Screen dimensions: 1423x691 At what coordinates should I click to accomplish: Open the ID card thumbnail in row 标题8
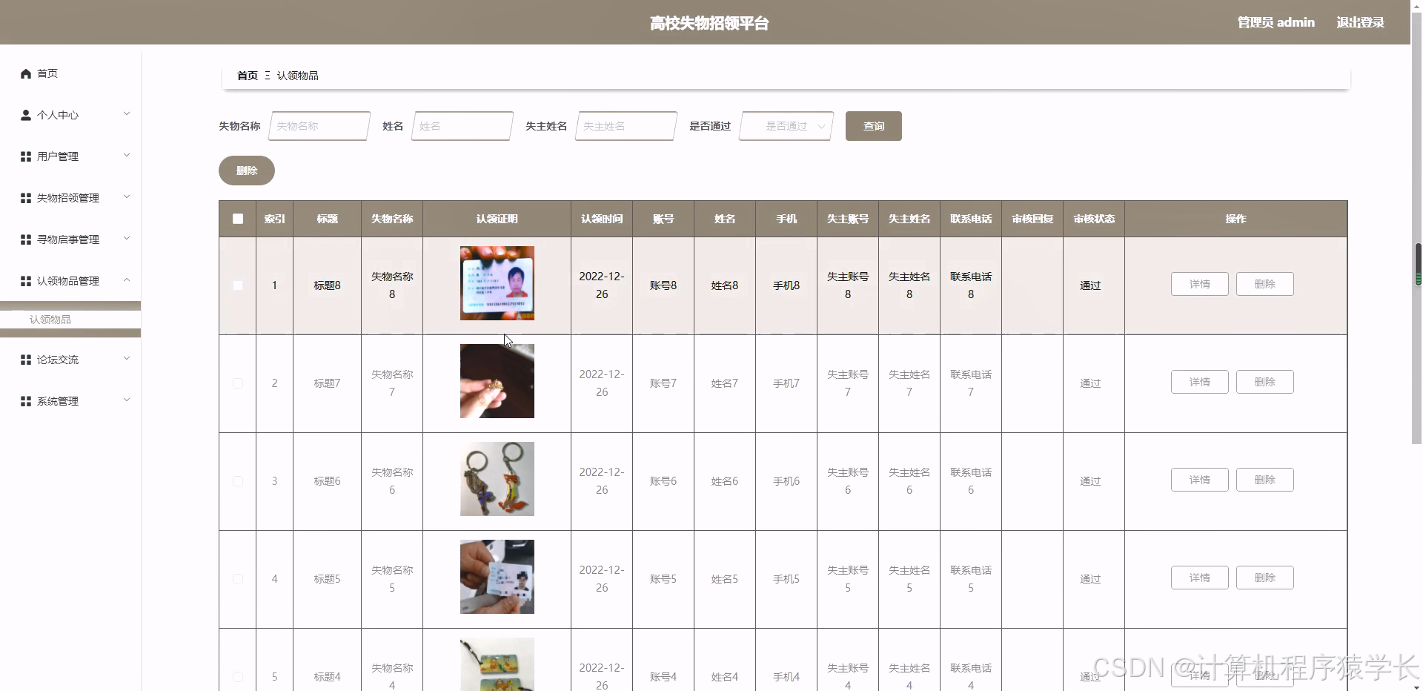click(x=497, y=283)
